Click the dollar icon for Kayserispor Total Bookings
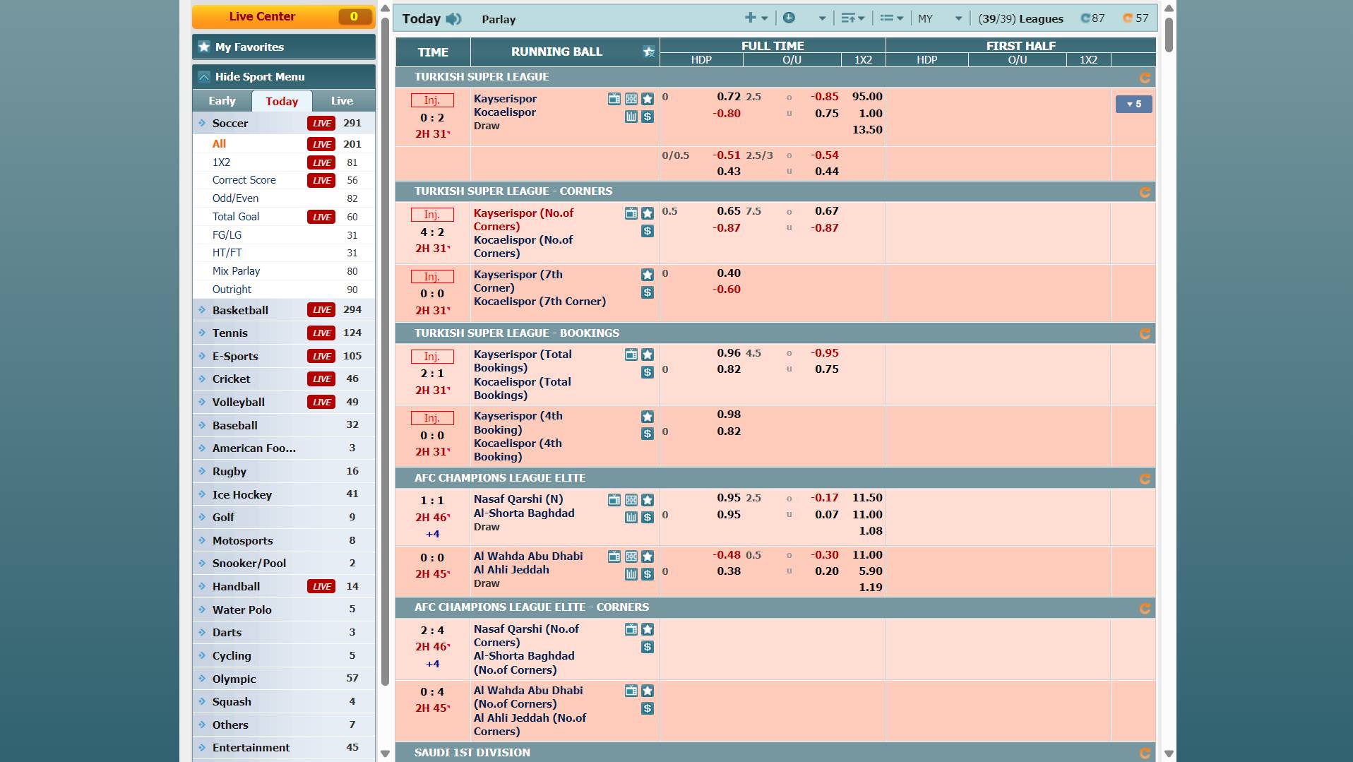Screen dimensions: 1353x762 (x=647, y=372)
